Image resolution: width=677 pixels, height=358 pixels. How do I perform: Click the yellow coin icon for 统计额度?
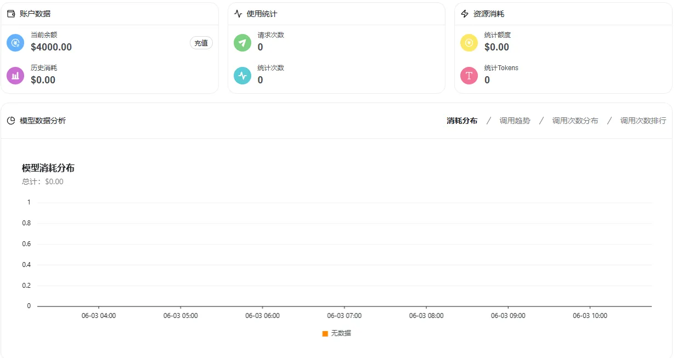(469, 43)
